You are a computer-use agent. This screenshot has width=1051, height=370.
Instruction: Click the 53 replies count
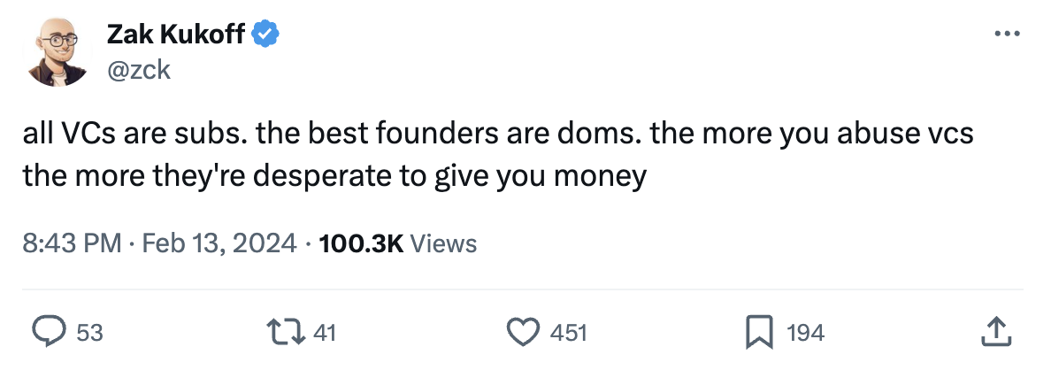pyautogui.click(x=89, y=333)
